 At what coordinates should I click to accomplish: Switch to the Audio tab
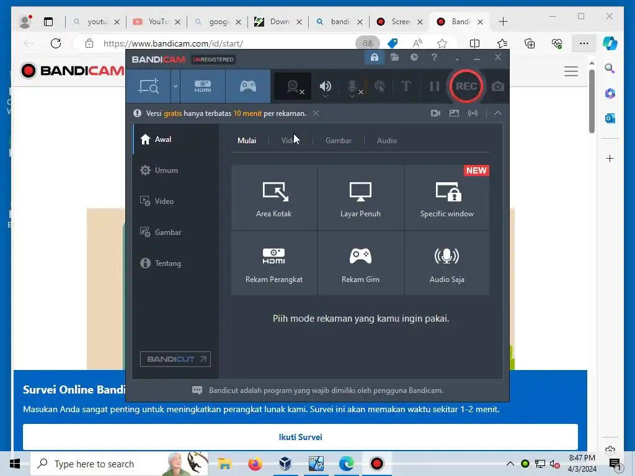pos(387,141)
